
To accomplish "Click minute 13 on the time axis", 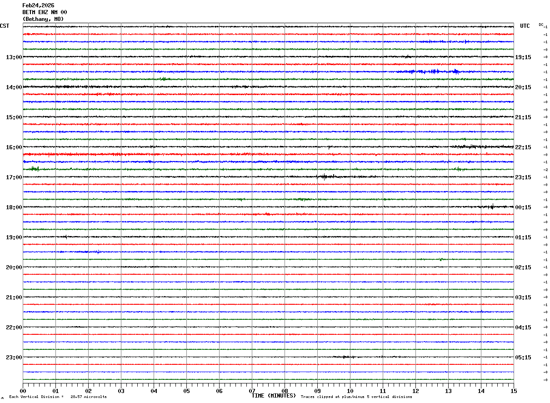I will coord(448,391).
